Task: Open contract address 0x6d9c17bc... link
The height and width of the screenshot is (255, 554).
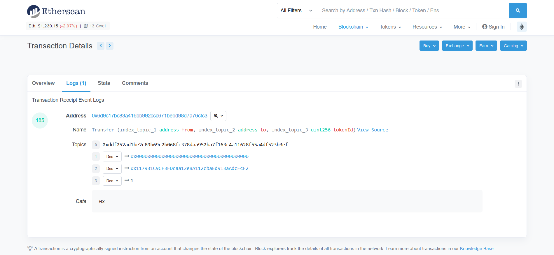Action: pos(149,116)
